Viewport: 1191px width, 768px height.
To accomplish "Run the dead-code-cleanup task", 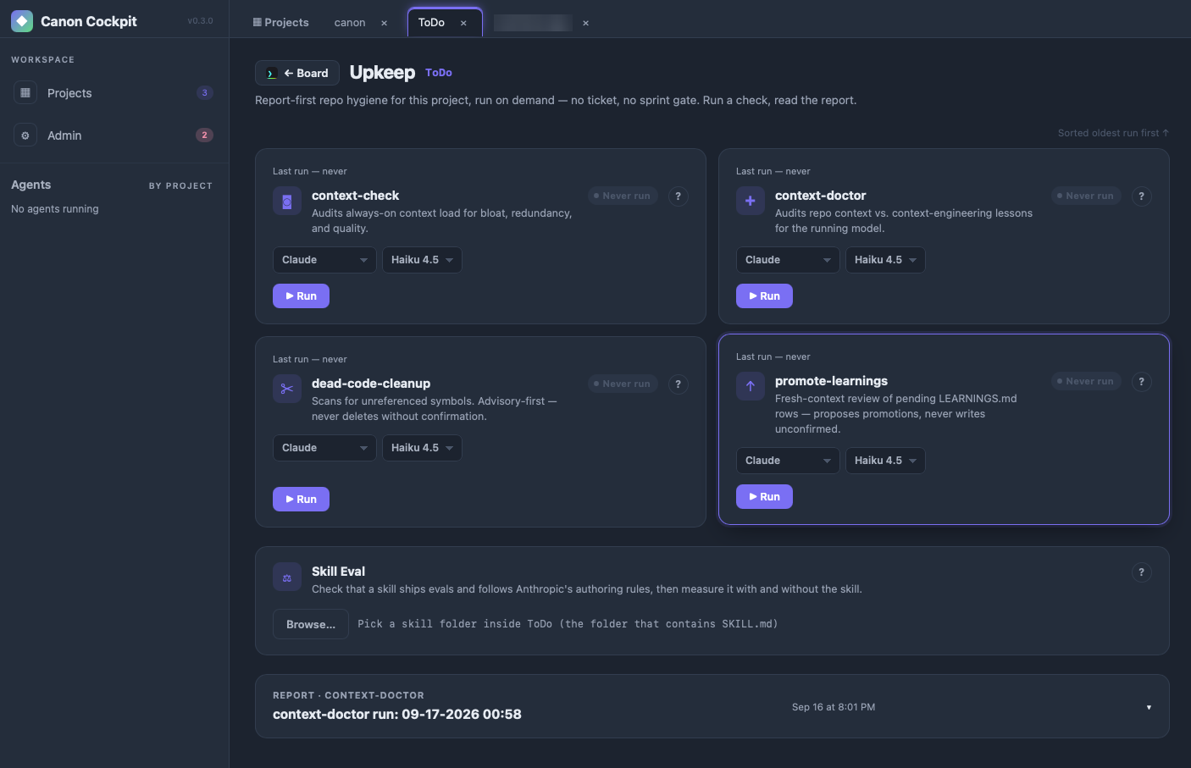I will coord(301,500).
